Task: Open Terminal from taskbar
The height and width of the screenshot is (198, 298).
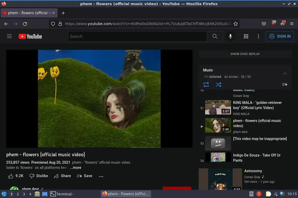Action: click(62, 194)
